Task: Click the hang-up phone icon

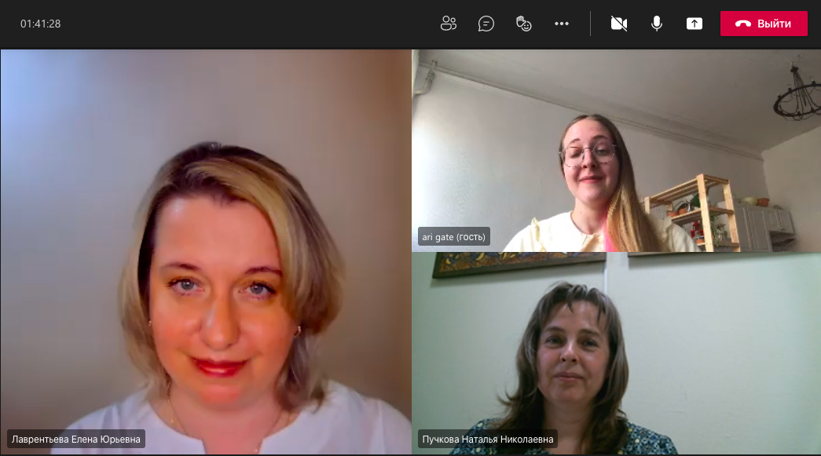Action: [742, 24]
